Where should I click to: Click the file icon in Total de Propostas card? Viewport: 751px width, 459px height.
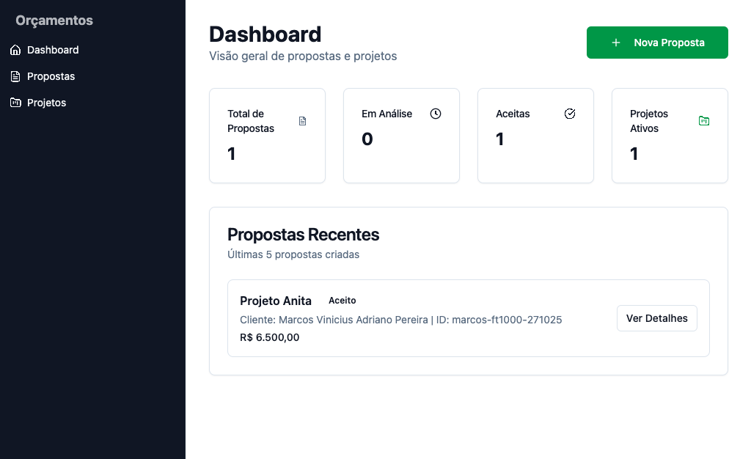pos(303,121)
